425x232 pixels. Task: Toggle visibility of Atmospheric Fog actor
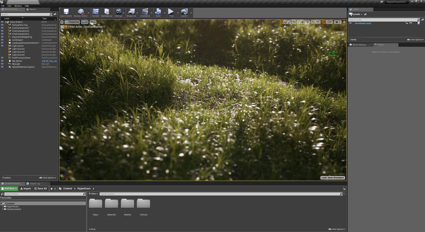coord(2,25)
